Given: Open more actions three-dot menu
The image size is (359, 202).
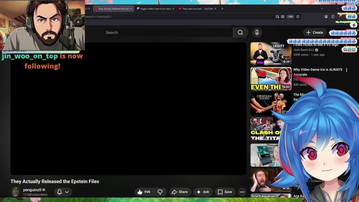Looking at the screenshot, I should click(242, 192).
